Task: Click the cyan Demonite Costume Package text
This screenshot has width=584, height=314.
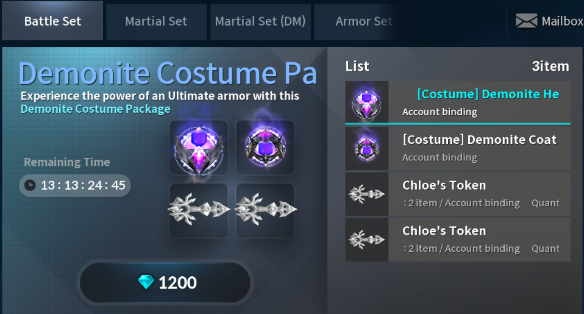Action: pos(96,109)
